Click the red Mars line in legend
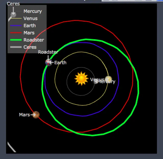 [16, 33]
